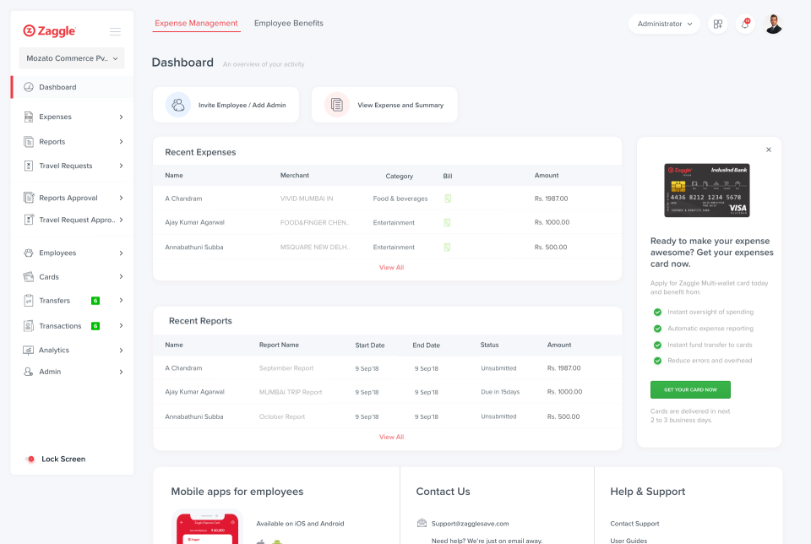Select the Invite Employee / Add Admin card
The height and width of the screenshot is (544, 811).
click(x=226, y=104)
